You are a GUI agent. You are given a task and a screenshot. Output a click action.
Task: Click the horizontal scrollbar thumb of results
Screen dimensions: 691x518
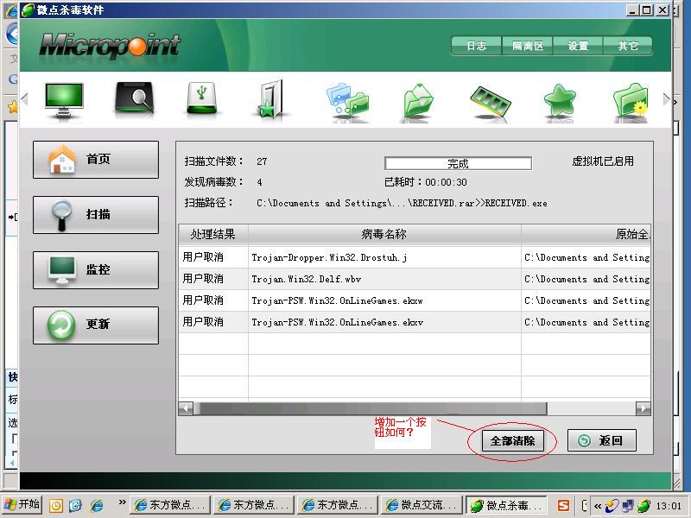[x=371, y=408]
